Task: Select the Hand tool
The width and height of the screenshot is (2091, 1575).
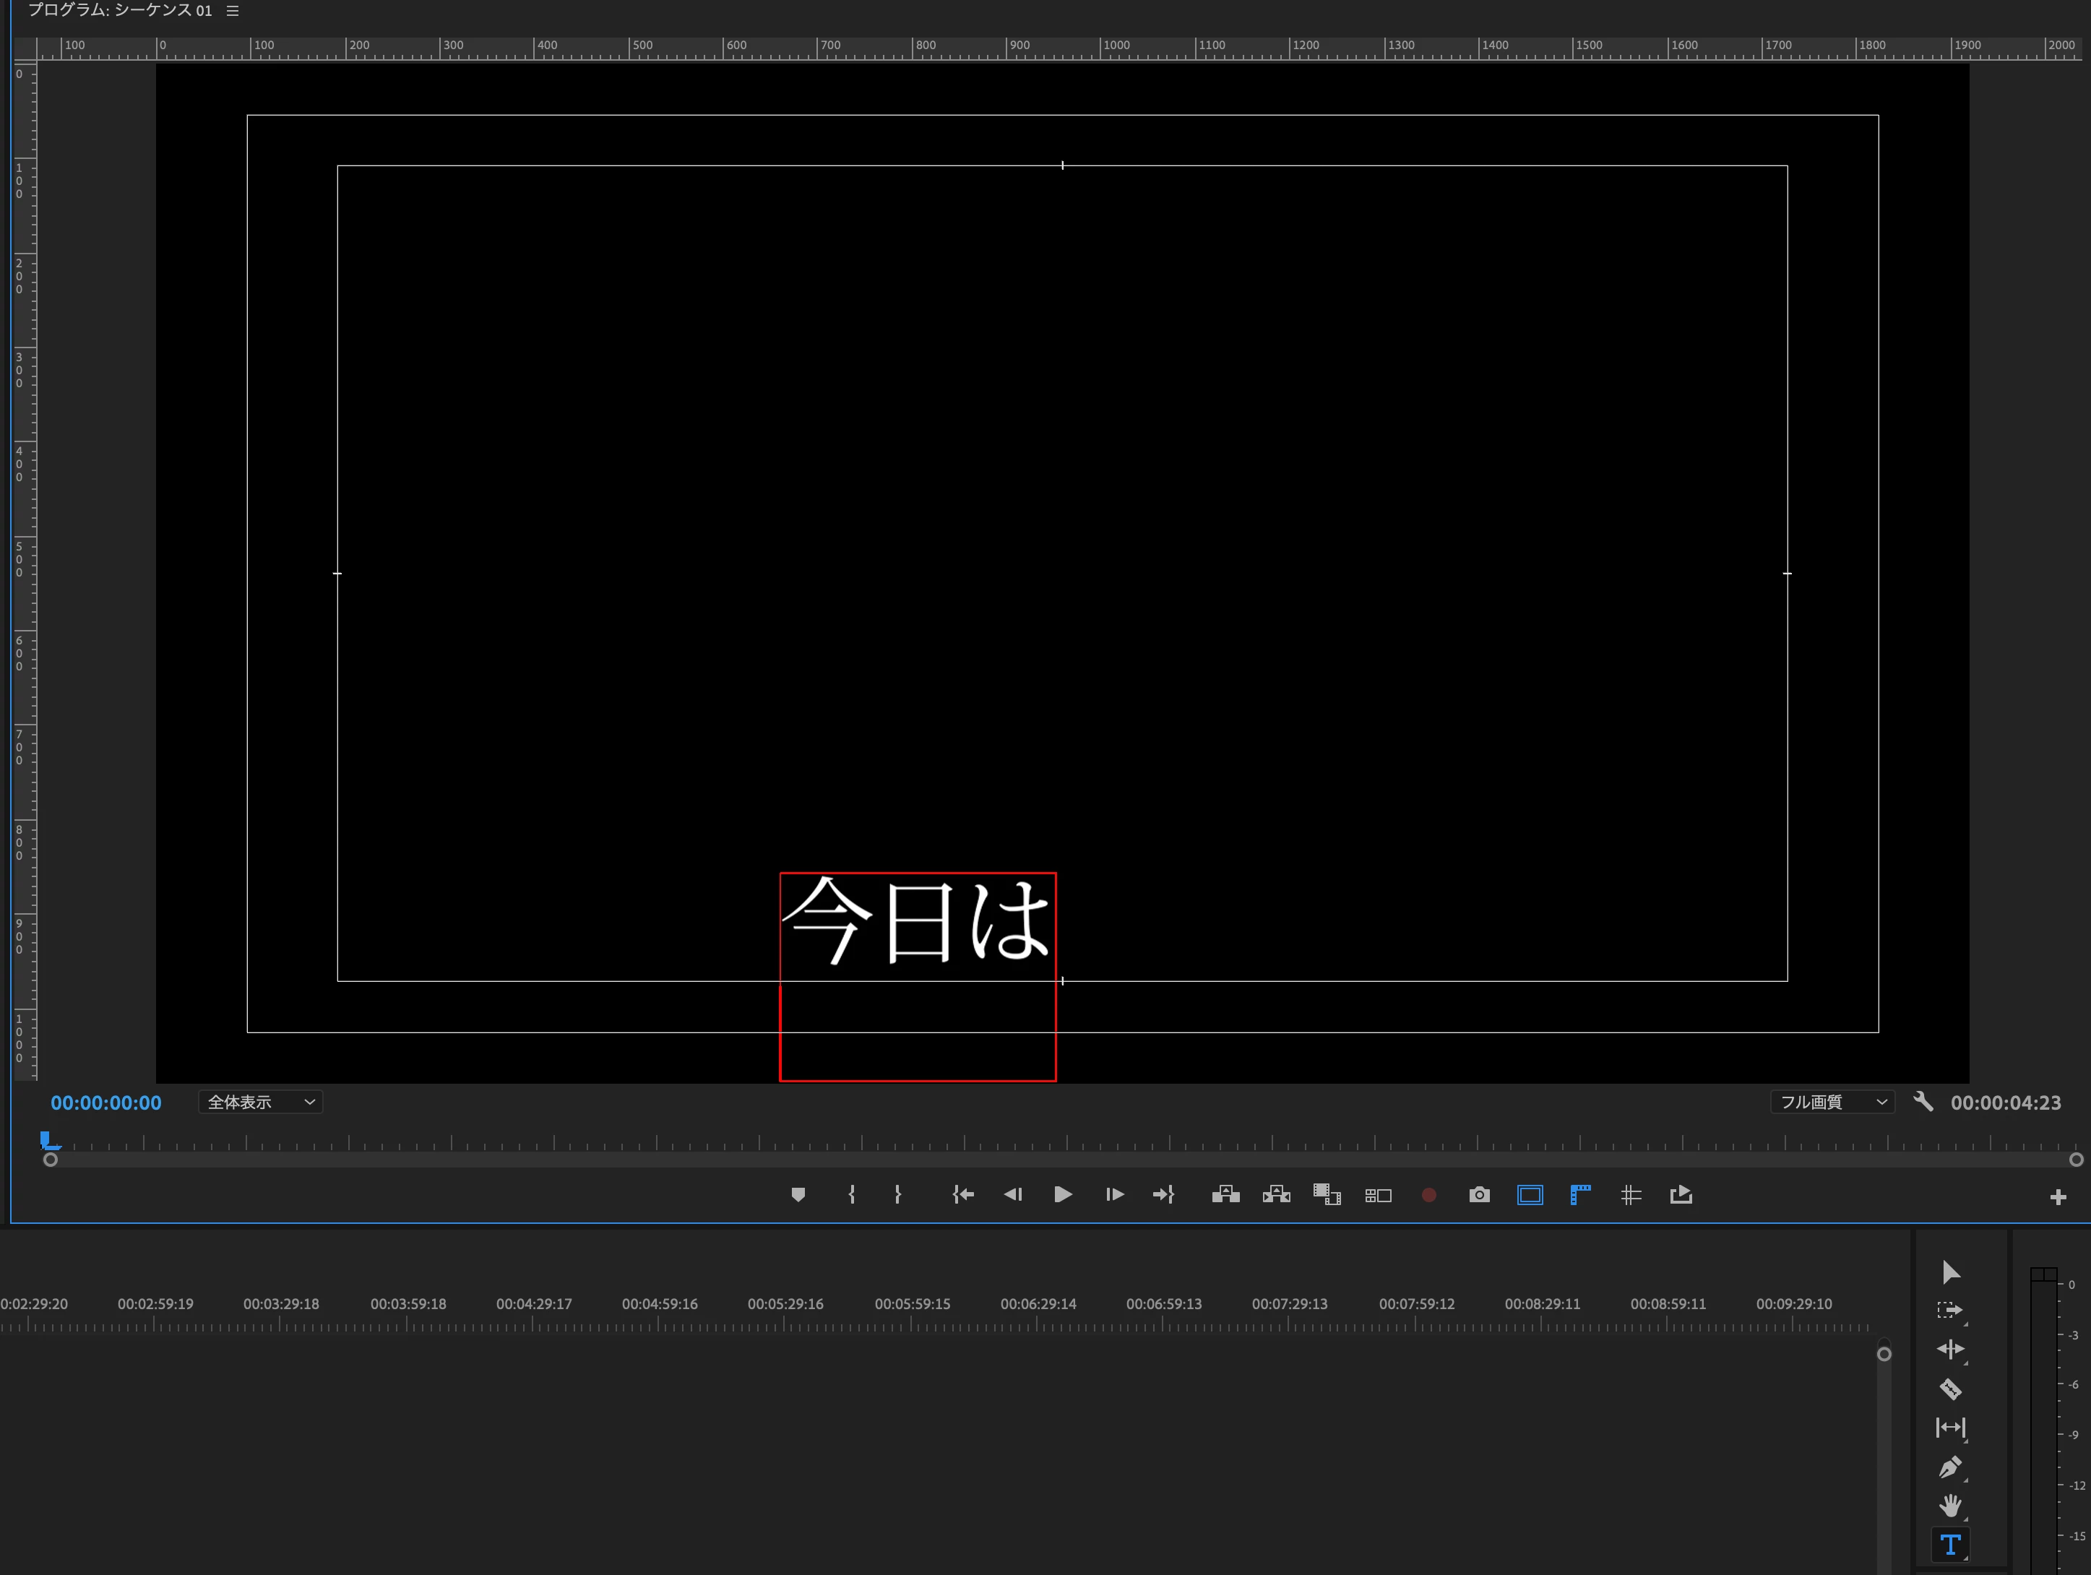Action: (1949, 1505)
